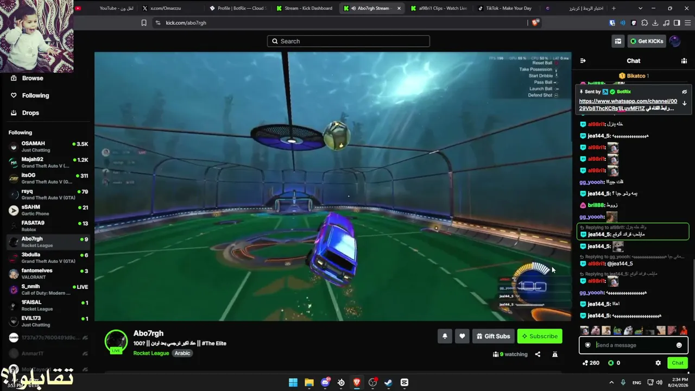Click the Get KICKs button
Screen dimensions: 695x391
[647, 41]
